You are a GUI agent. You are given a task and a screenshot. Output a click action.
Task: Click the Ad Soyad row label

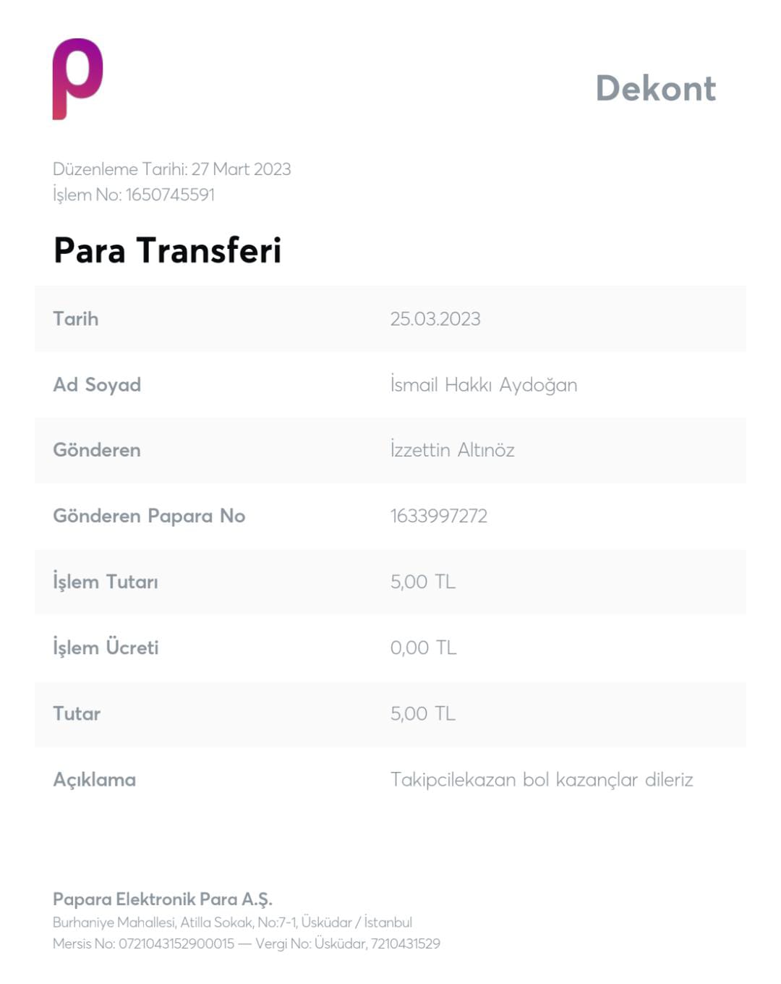97,385
